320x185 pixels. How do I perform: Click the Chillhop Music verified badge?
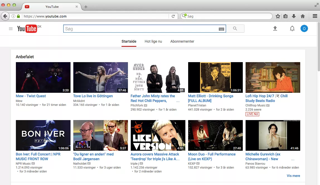tap(268, 105)
